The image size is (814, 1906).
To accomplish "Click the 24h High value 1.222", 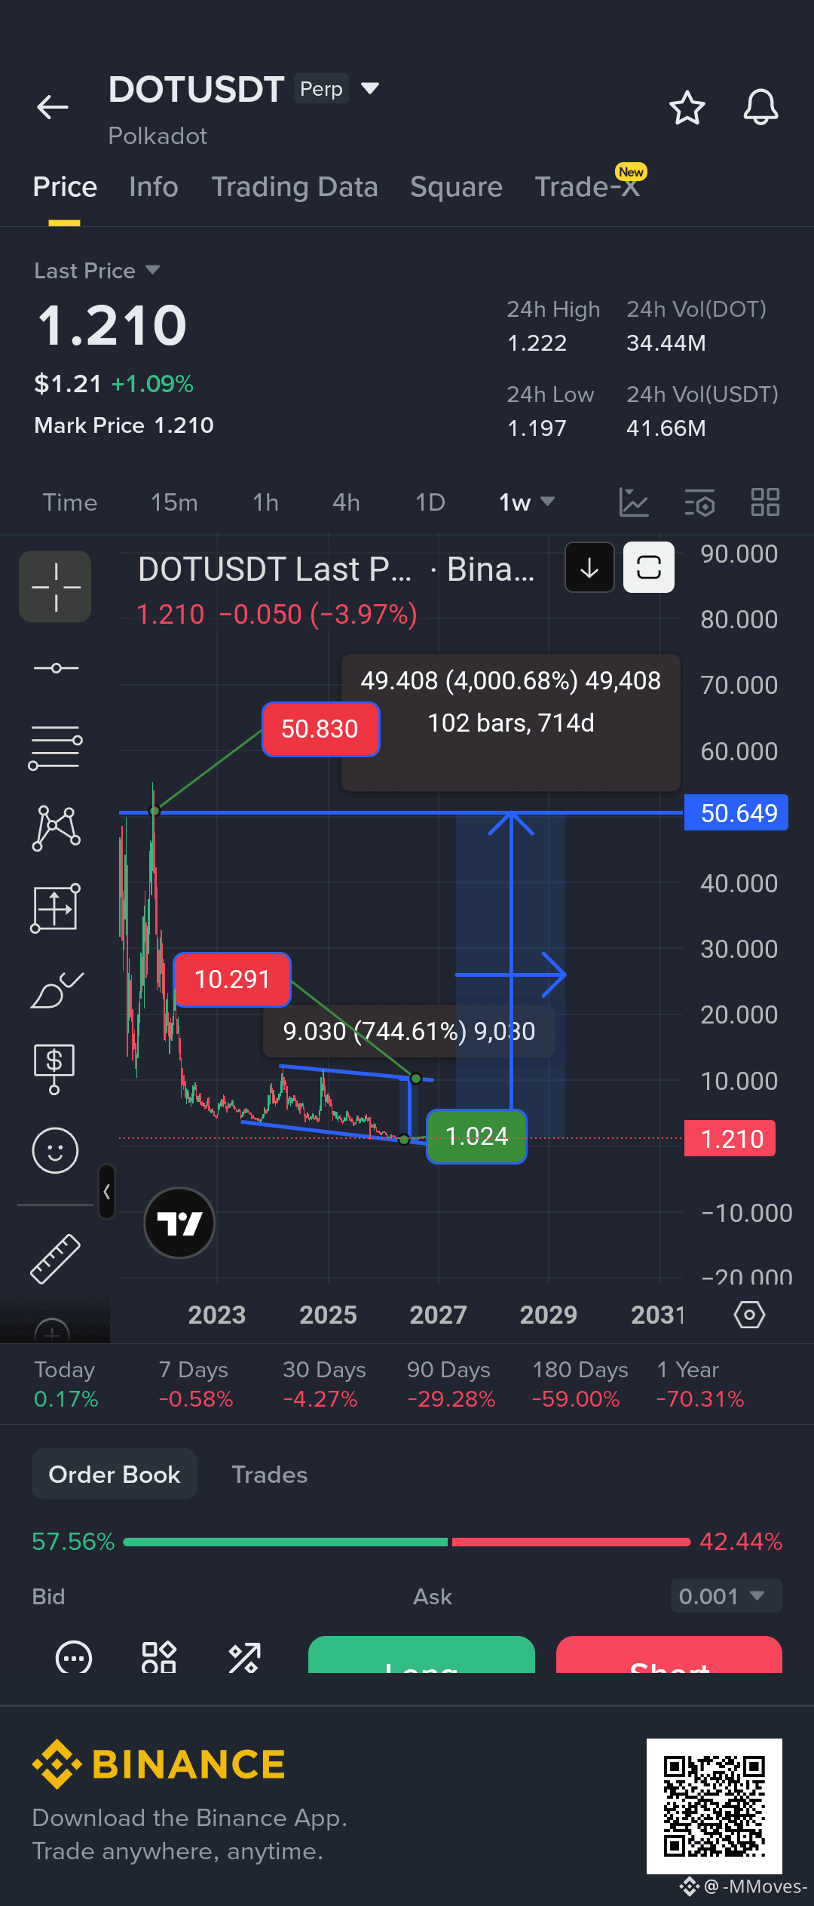I will click(x=537, y=343).
